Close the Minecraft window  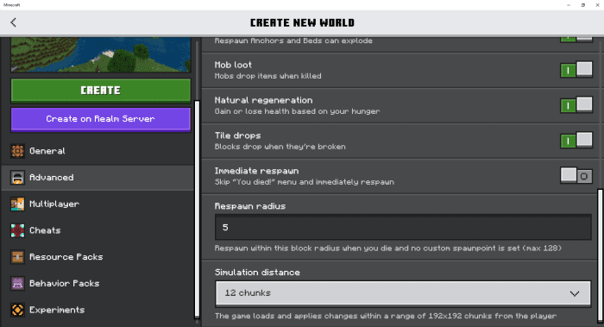coord(597,5)
